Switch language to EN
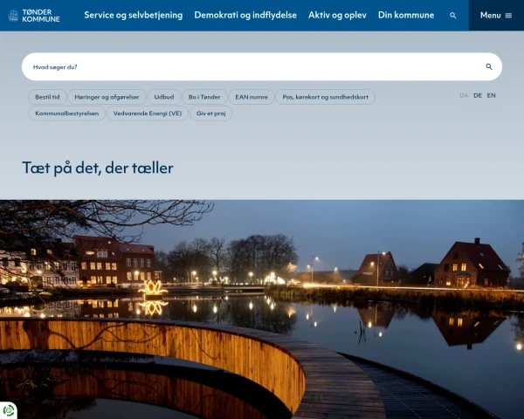The image size is (524, 419). (x=492, y=95)
